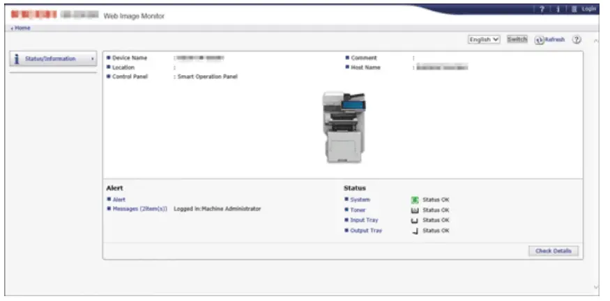Image resolution: width=610 pixels, height=301 pixels.
Task: Click the Control Panel label
Action: 130,76
